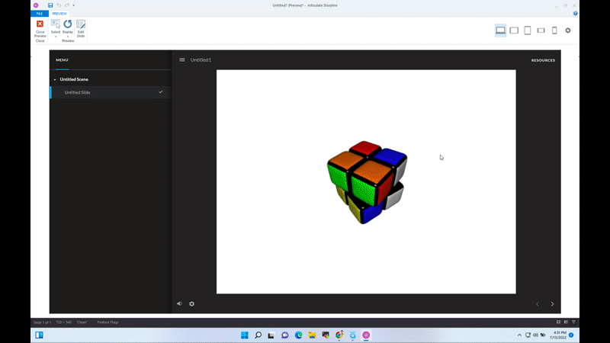Open the MENU tab in sidebar

62,59
